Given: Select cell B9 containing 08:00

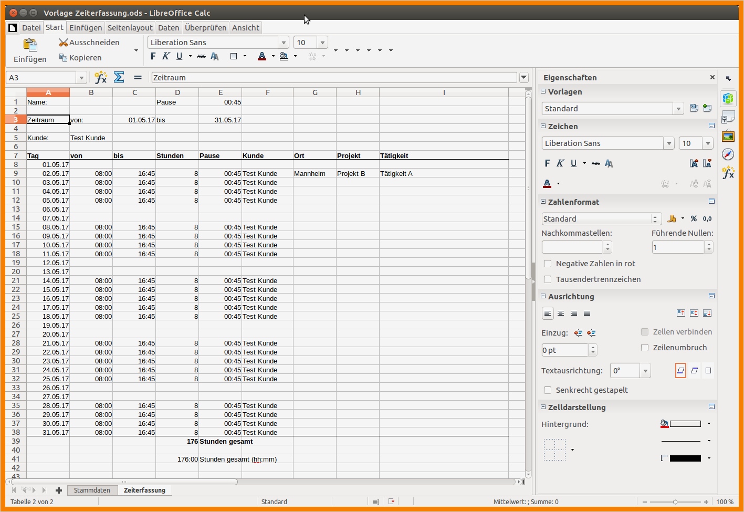Looking at the screenshot, I should [91, 173].
